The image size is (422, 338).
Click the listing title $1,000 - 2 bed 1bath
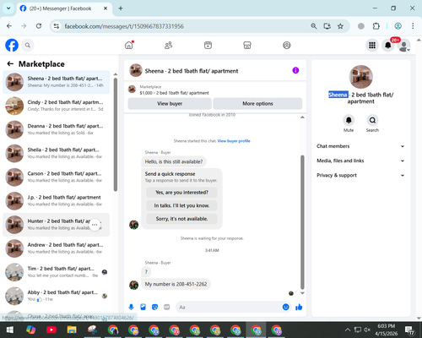pos(174,93)
